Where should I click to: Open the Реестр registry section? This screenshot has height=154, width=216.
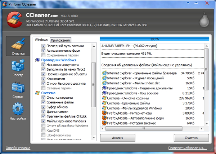pos(18,68)
